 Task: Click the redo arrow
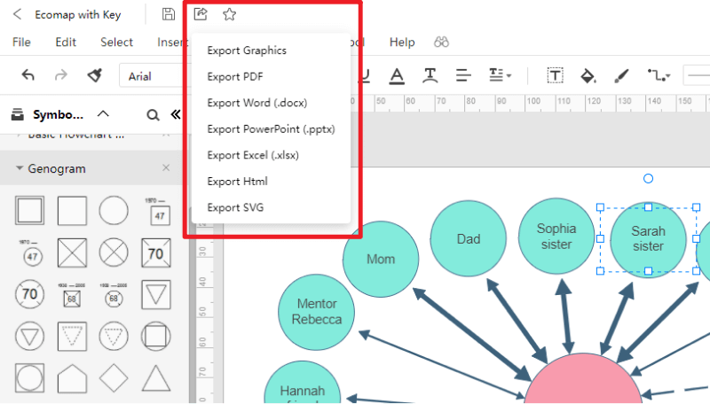(x=60, y=75)
